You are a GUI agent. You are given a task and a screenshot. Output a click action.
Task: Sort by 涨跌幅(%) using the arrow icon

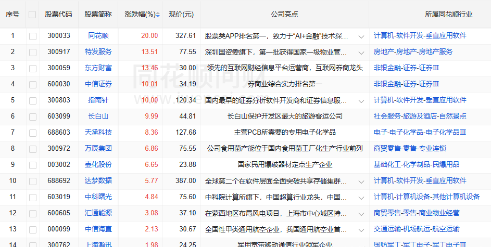[x=158, y=15]
